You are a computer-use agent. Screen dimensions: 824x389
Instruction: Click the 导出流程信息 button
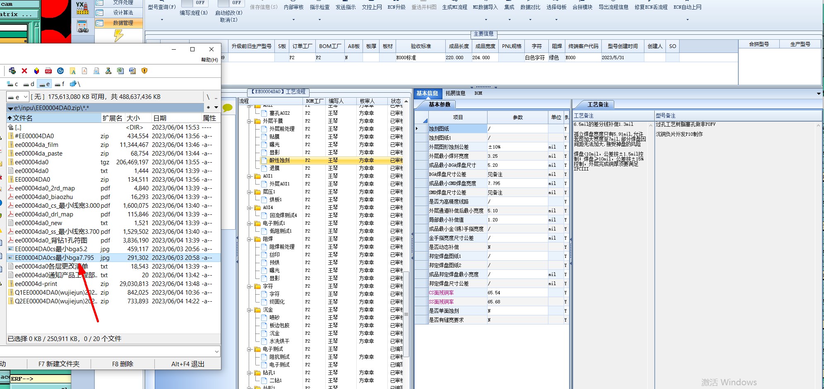tap(613, 7)
